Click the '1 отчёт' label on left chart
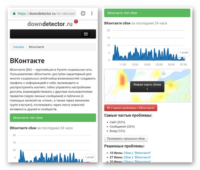 coord(89,157)
